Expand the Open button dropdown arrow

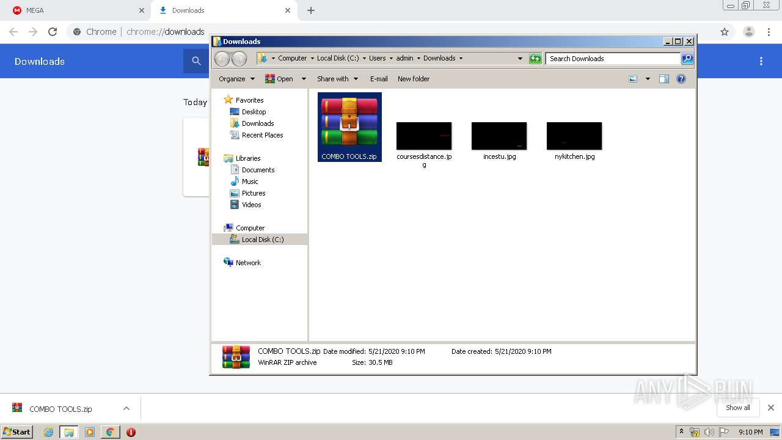[x=304, y=79]
